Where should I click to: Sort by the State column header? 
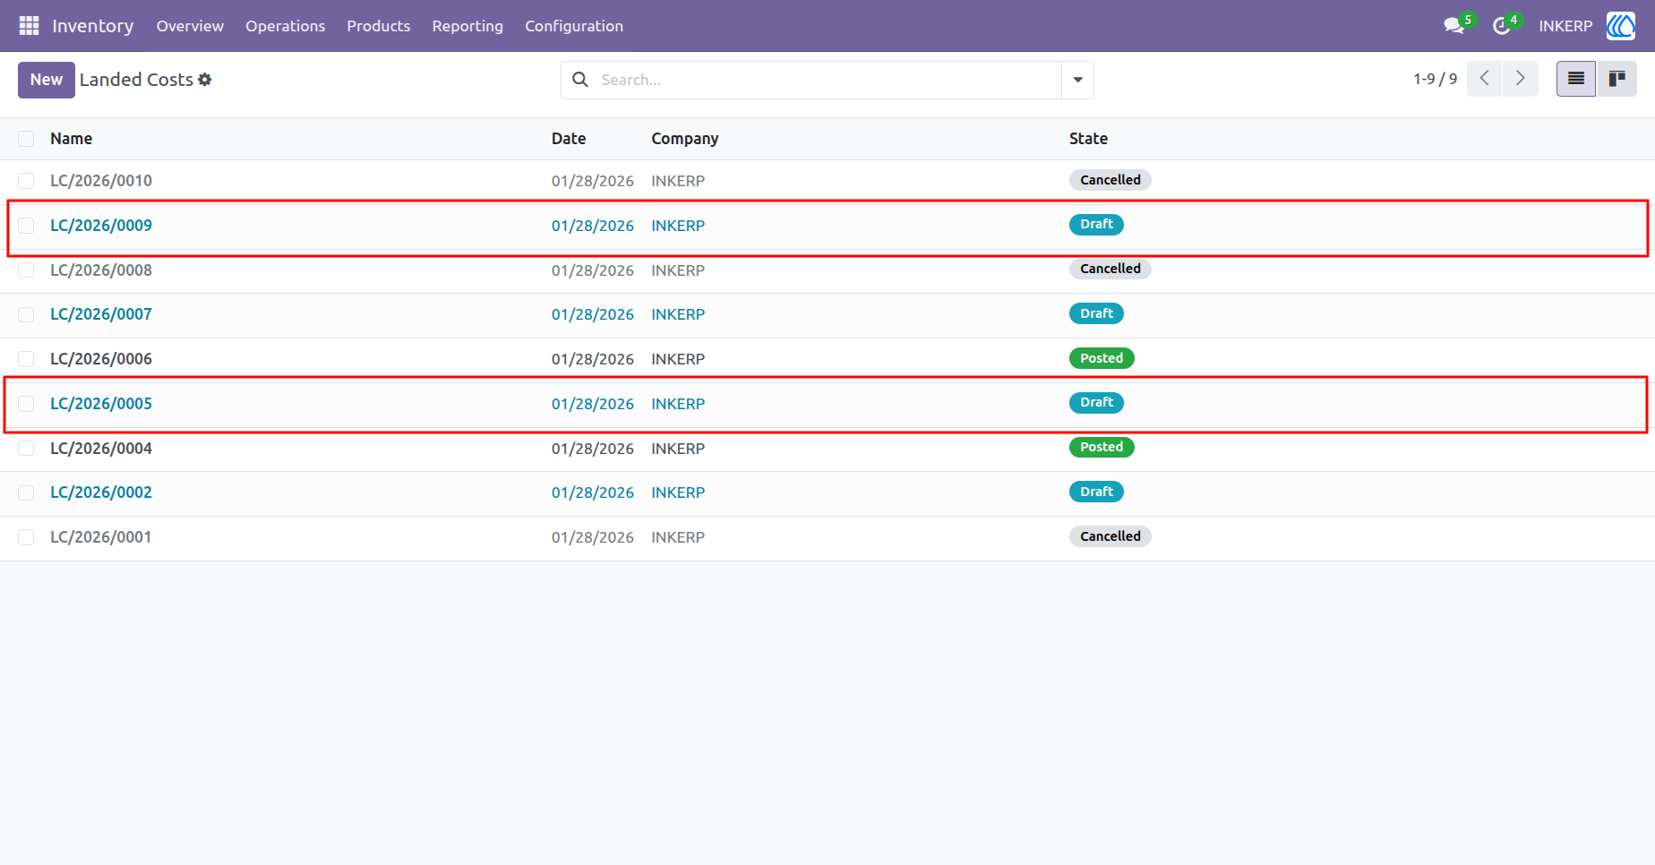pos(1088,139)
